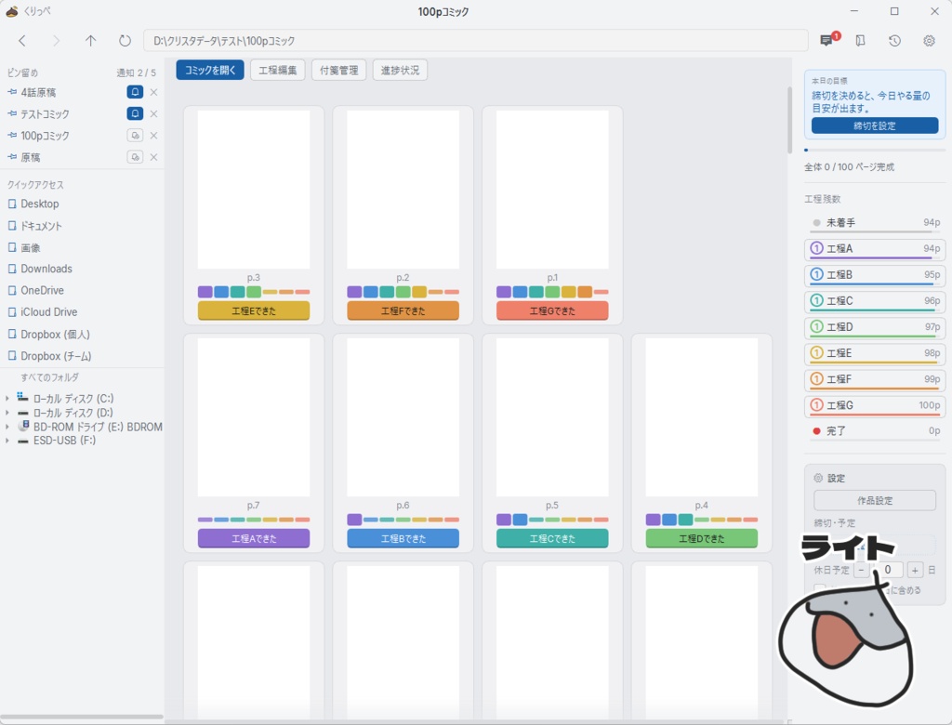This screenshot has height=725, width=952.
Task: Select the p.3 page thumbnail
Action: tap(254, 190)
